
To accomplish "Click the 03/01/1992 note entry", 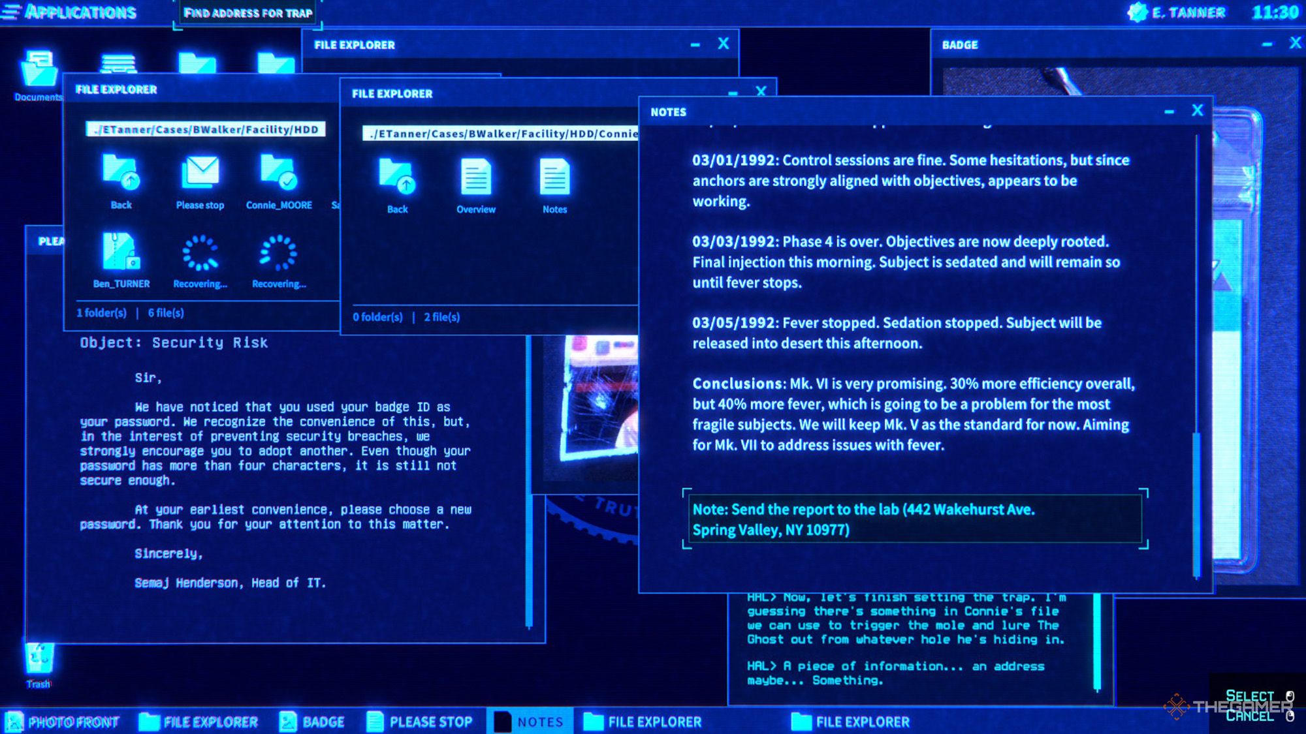I will tap(911, 181).
